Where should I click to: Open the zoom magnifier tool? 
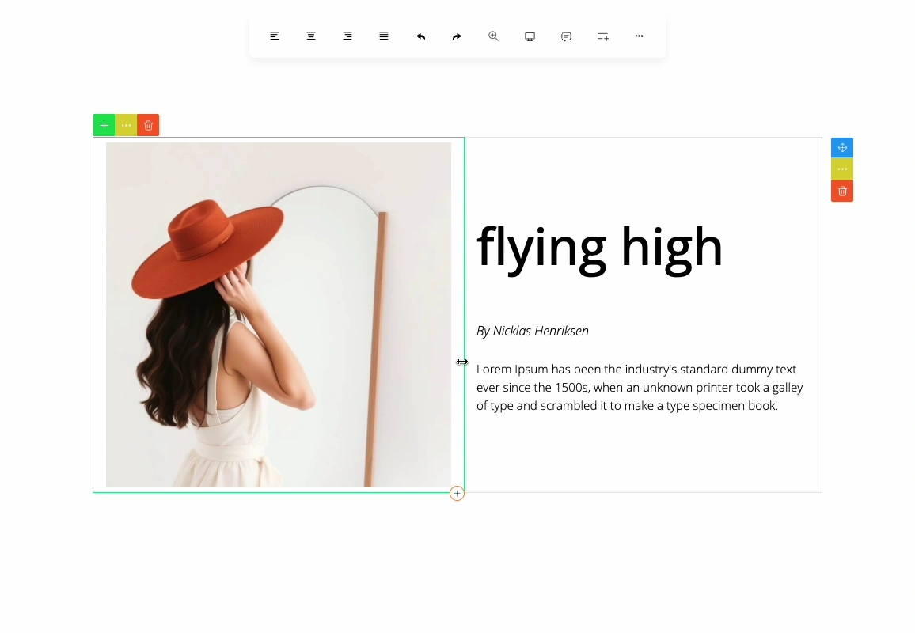(x=493, y=36)
